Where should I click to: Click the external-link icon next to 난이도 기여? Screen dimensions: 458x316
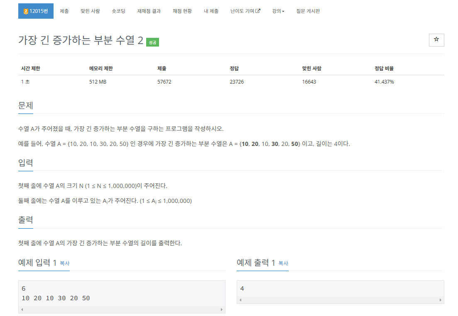coord(258,11)
